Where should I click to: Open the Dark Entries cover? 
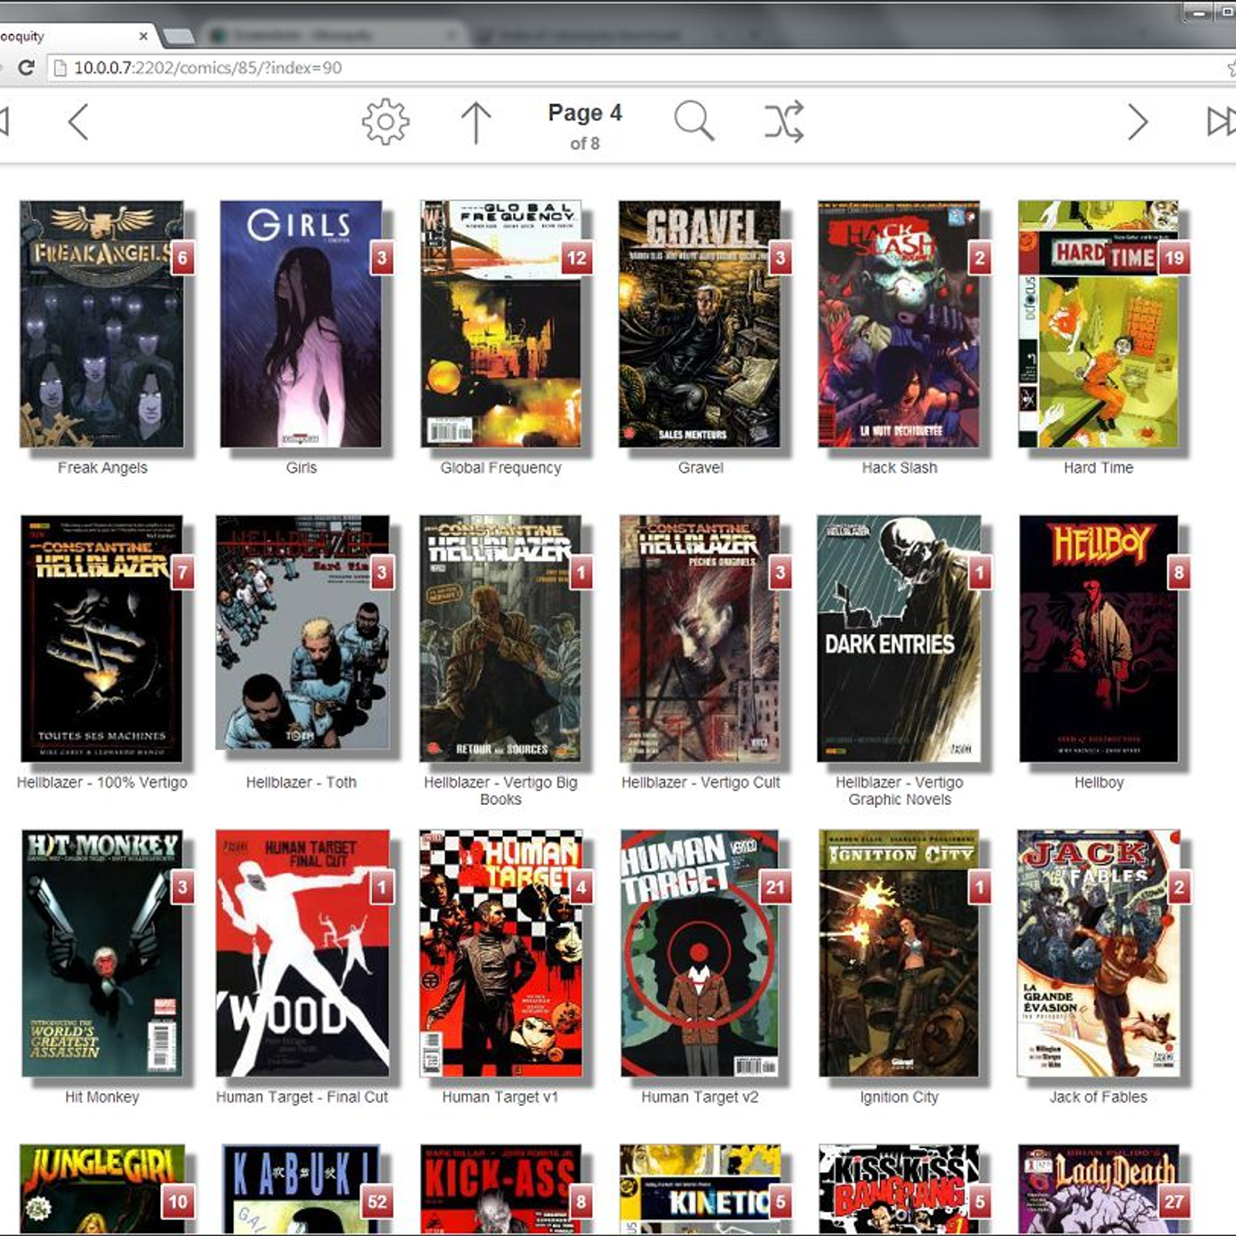click(x=899, y=639)
